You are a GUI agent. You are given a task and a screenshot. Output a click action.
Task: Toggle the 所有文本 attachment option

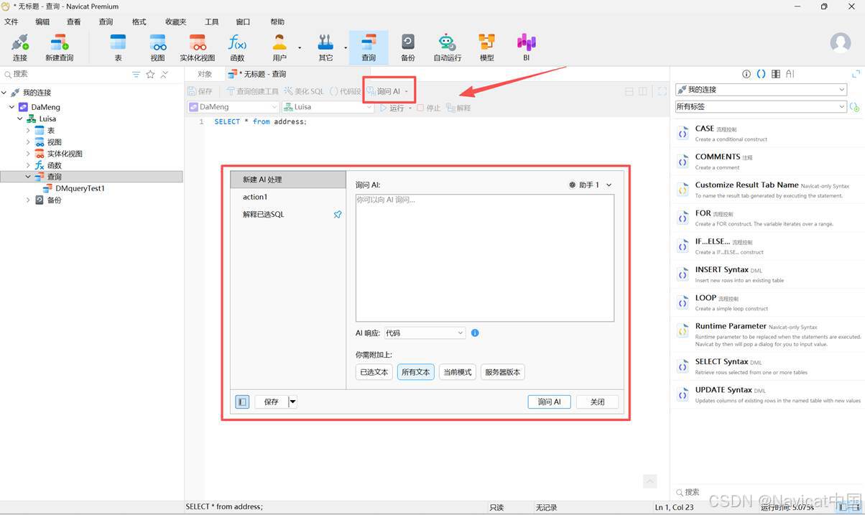[x=416, y=372]
